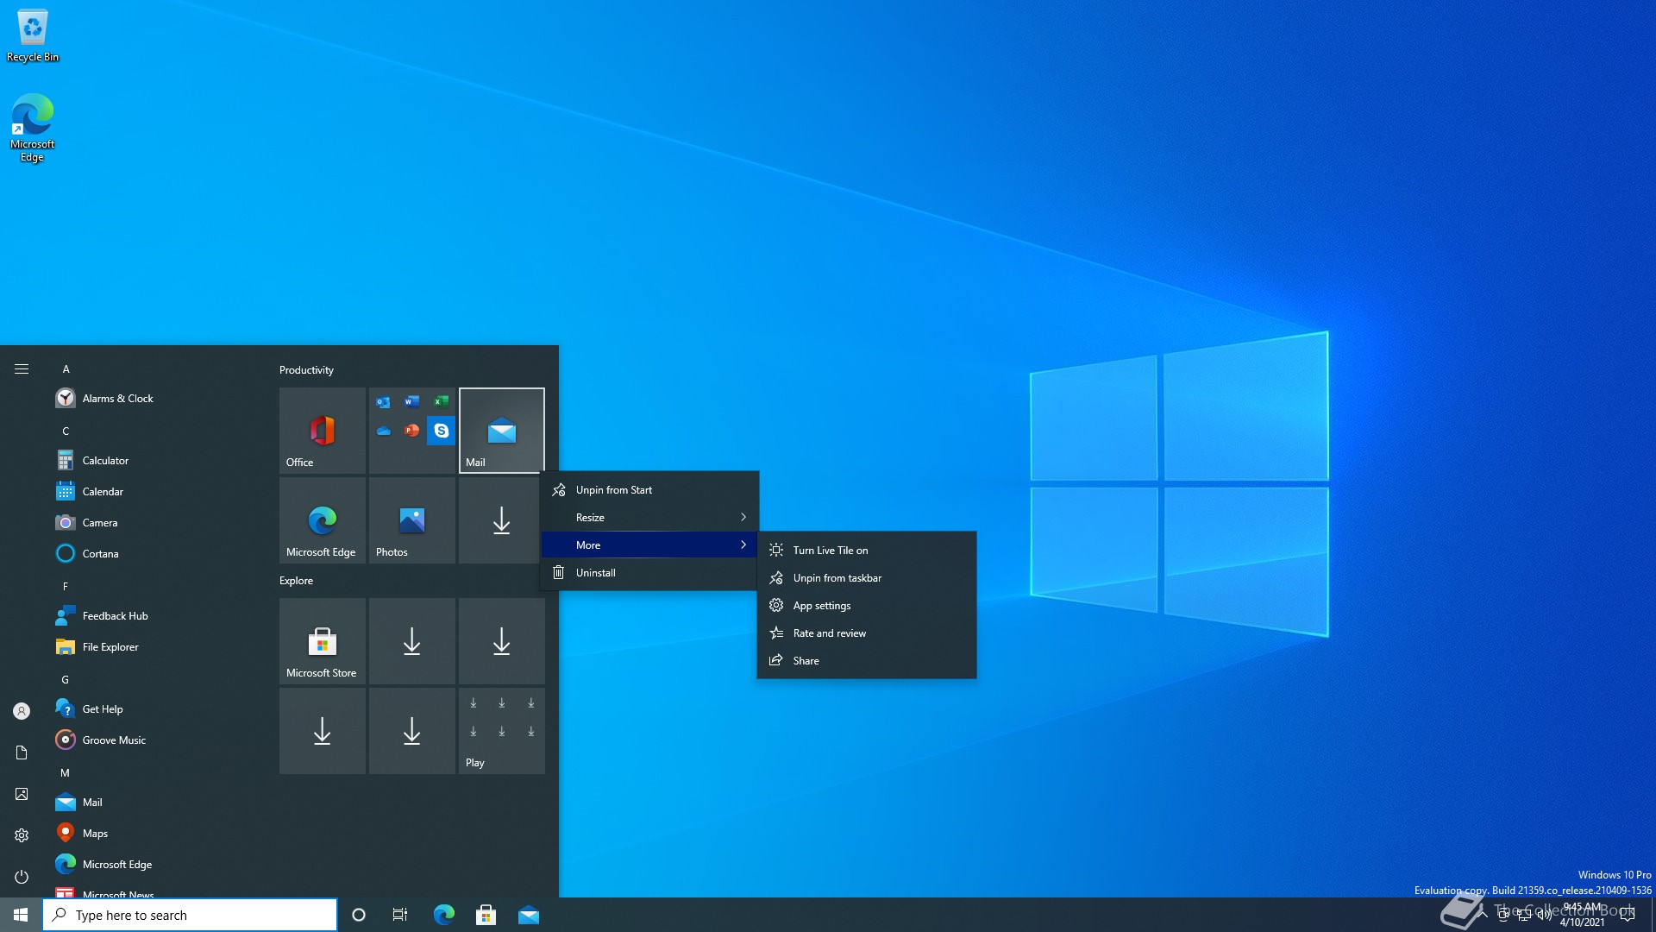Open Microsoft Edge desktop shortcut

coord(32,128)
